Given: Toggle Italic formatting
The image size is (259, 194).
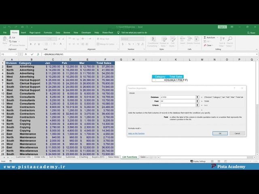Looking at the screenshot, I should click(x=35, y=44).
